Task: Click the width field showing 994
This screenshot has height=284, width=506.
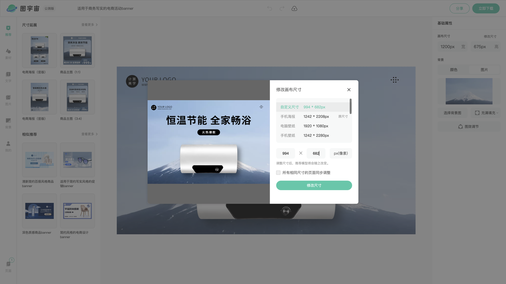Action: (286, 153)
